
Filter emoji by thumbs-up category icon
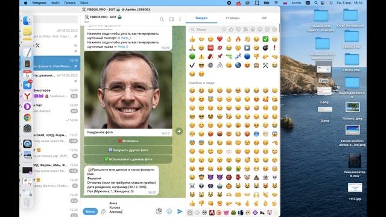[231, 30]
